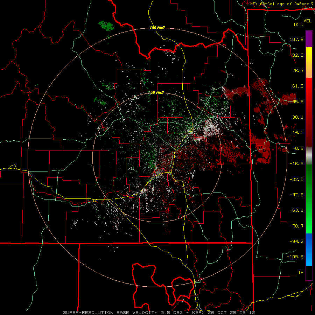Viewport: 315px width, 315px height.
Task: Click the TH threshold label
Action: point(301,273)
